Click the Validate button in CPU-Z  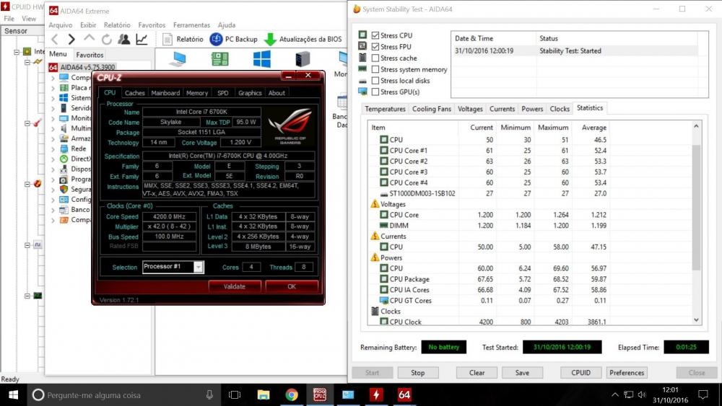click(235, 286)
